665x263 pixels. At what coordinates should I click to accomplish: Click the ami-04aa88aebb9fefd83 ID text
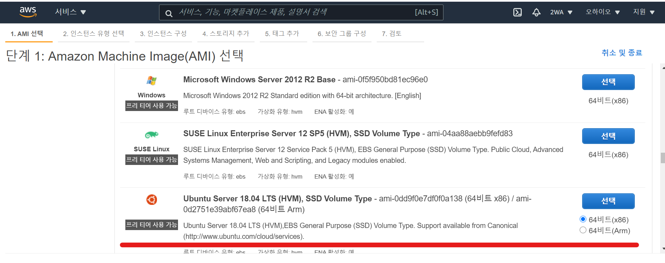coord(470,133)
